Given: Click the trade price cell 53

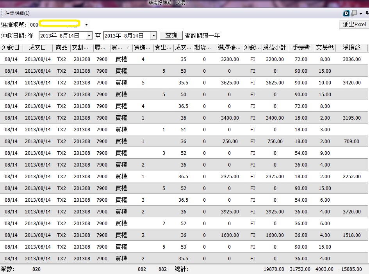Looking at the screenshot, I should [x=183, y=247].
